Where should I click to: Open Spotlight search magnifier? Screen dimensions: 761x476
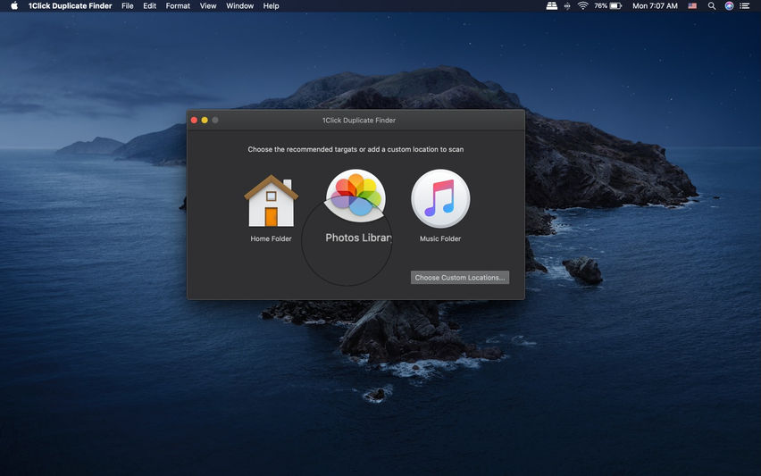[x=712, y=6]
